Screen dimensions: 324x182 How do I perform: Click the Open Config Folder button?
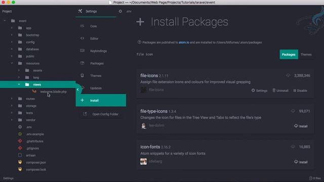(x=101, y=114)
